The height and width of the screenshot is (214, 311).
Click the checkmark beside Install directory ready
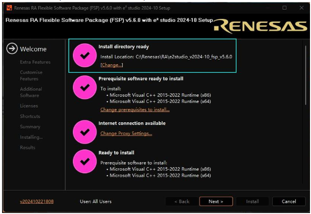click(x=85, y=56)
